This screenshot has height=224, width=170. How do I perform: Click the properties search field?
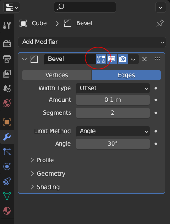85,7
